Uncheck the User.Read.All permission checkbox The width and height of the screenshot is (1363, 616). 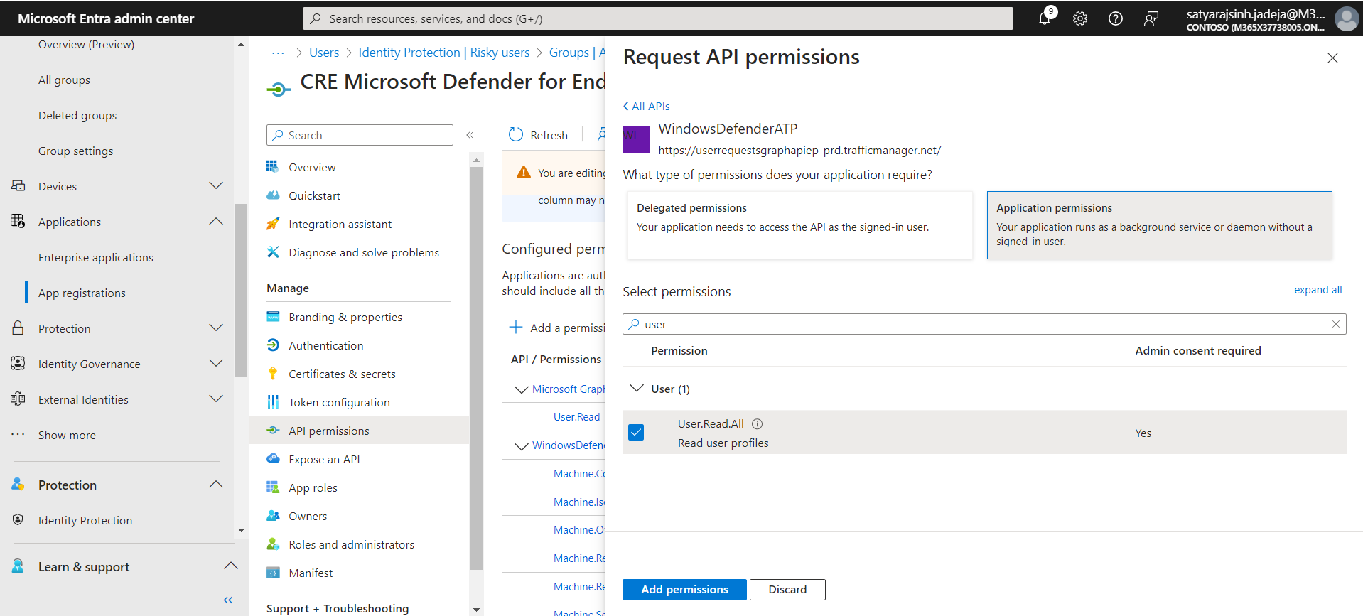[x=636, y=432]
